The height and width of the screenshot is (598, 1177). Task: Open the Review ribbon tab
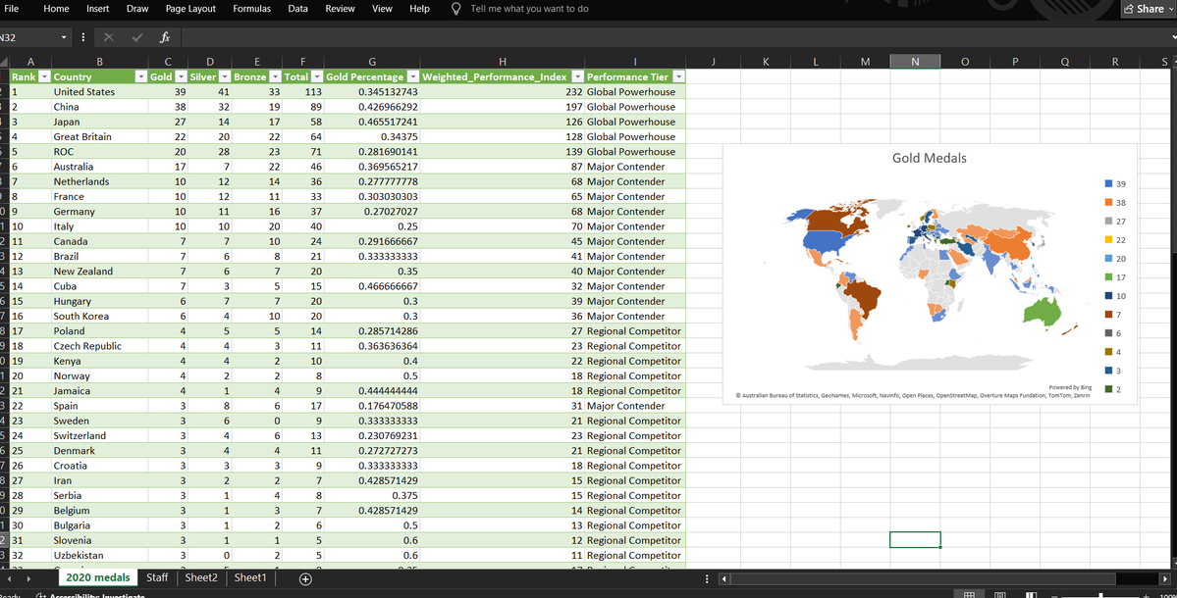340,9
